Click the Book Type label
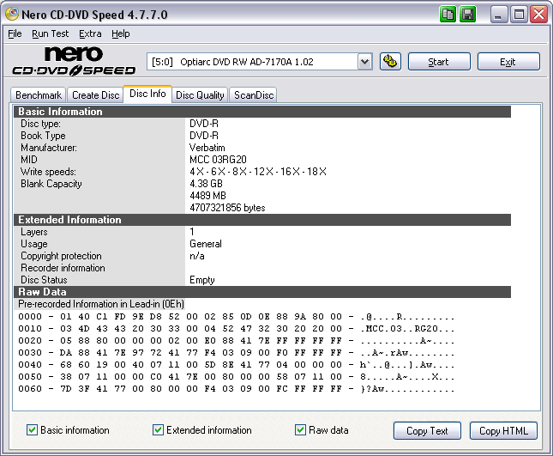This screenshot has width=553, height=456. pyautogui.click(x=43, y=136)
